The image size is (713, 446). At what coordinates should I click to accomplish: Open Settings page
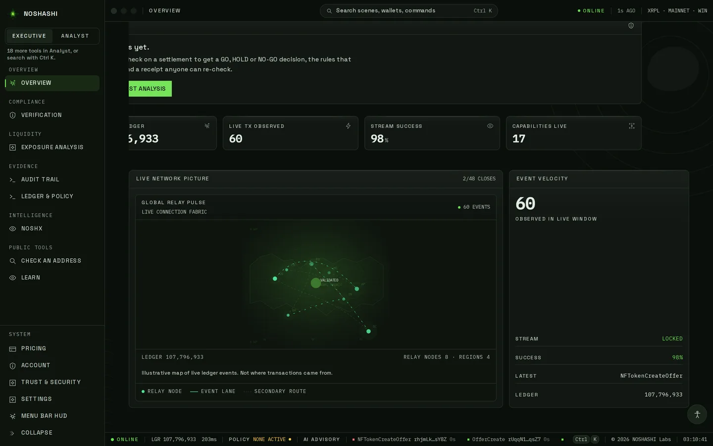[52, 399]
